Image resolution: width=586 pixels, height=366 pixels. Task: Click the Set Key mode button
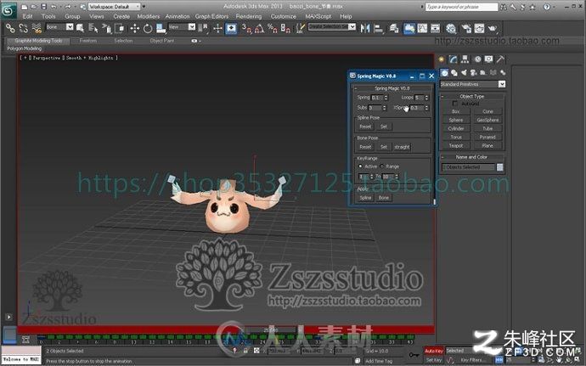[434, 360]
